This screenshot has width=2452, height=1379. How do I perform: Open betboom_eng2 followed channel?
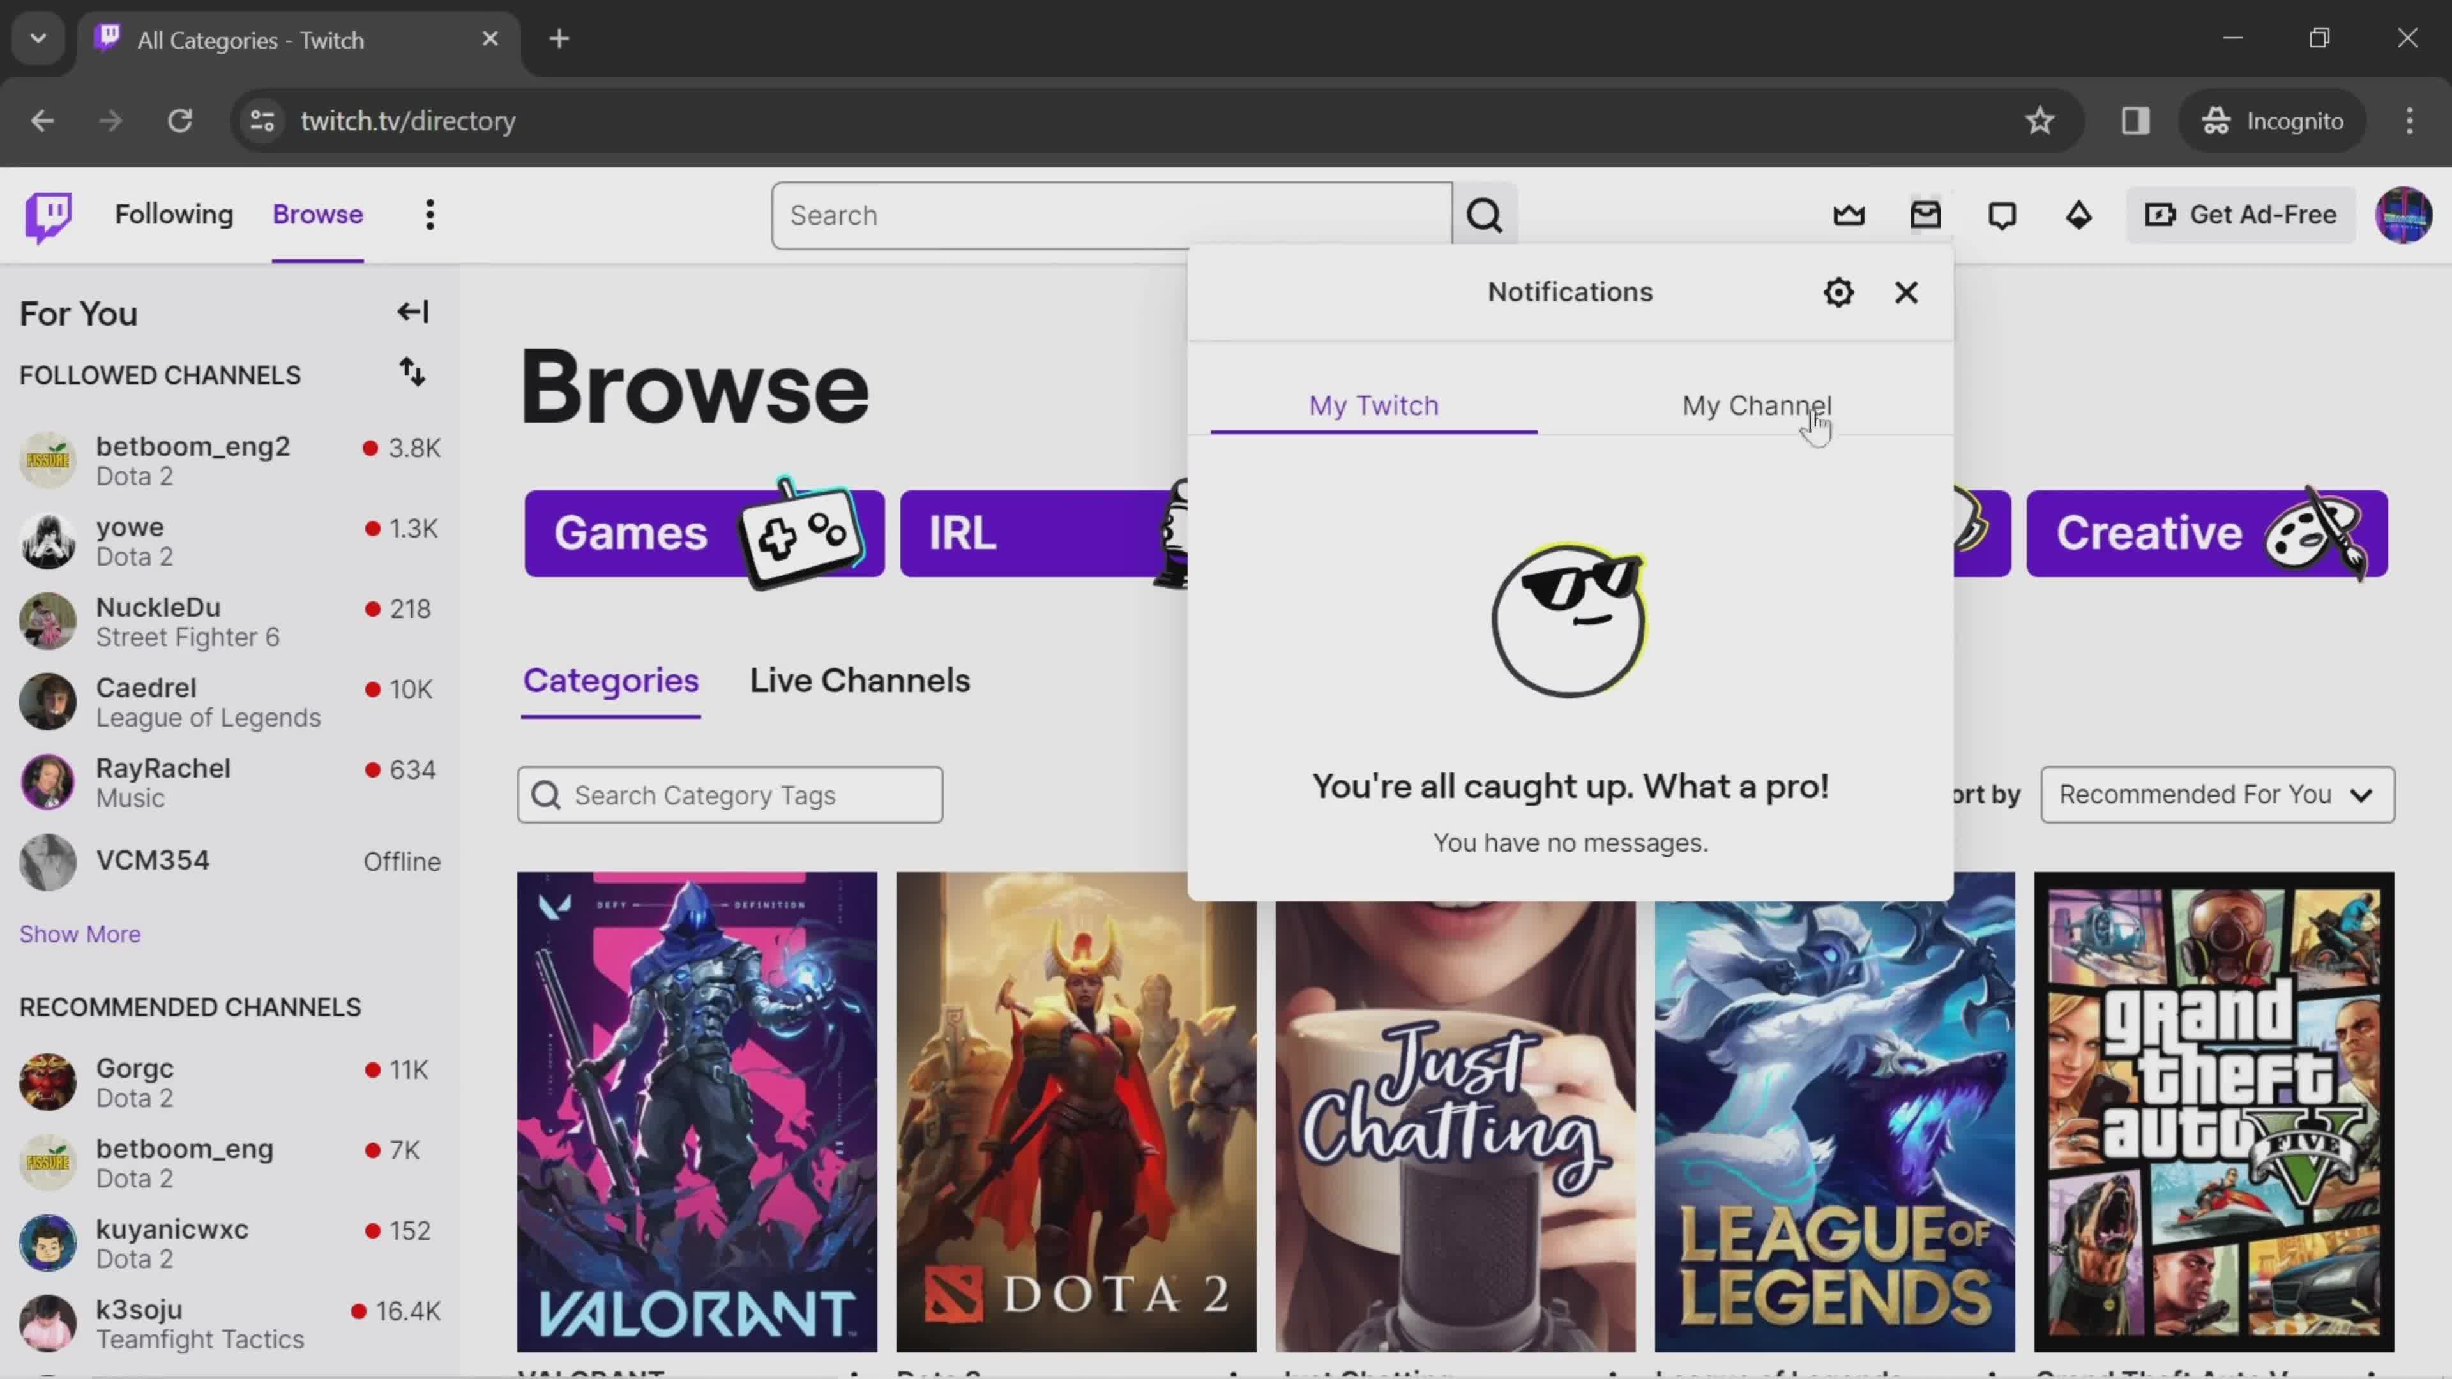point(229,462)
